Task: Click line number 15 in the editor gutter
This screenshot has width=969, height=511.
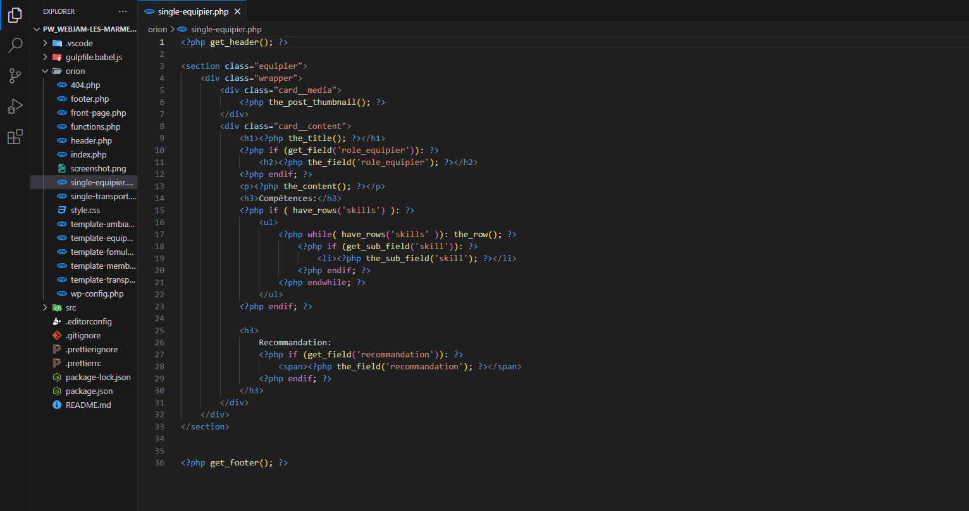Action: pyautogui.click(x=159, y=210)
